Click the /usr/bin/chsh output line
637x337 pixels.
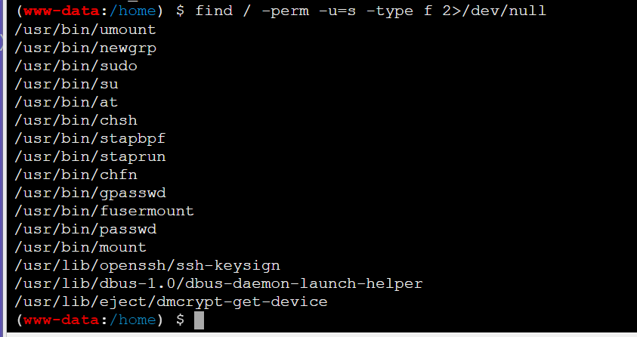[76, 120]
